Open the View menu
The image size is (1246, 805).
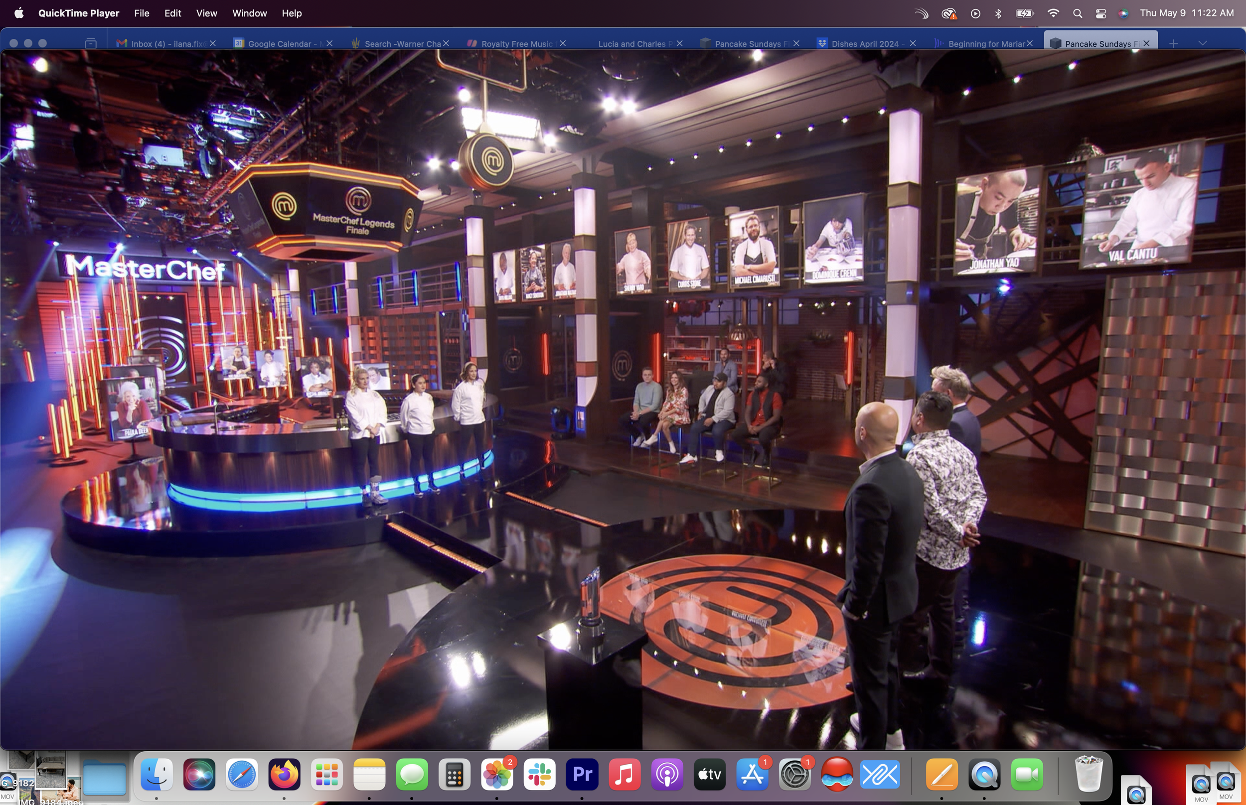click(x=206, y=13)
